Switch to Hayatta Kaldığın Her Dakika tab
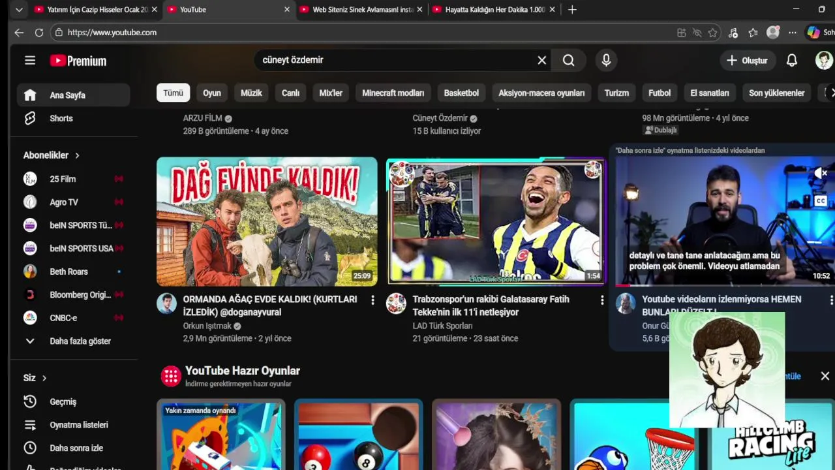835x470 pixels. 493,10
